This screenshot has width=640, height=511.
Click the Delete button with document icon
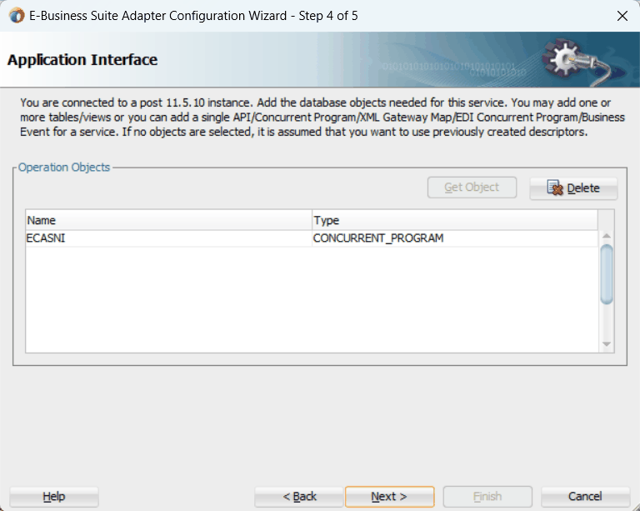(573, 188)
